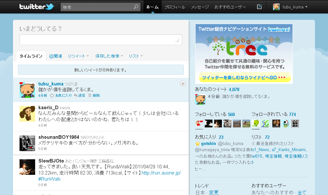Image resolution: width=328 pixels, height=195 pixels.
Task: Click gold star icon next to gotshin
Action: [x=198, y=144]
